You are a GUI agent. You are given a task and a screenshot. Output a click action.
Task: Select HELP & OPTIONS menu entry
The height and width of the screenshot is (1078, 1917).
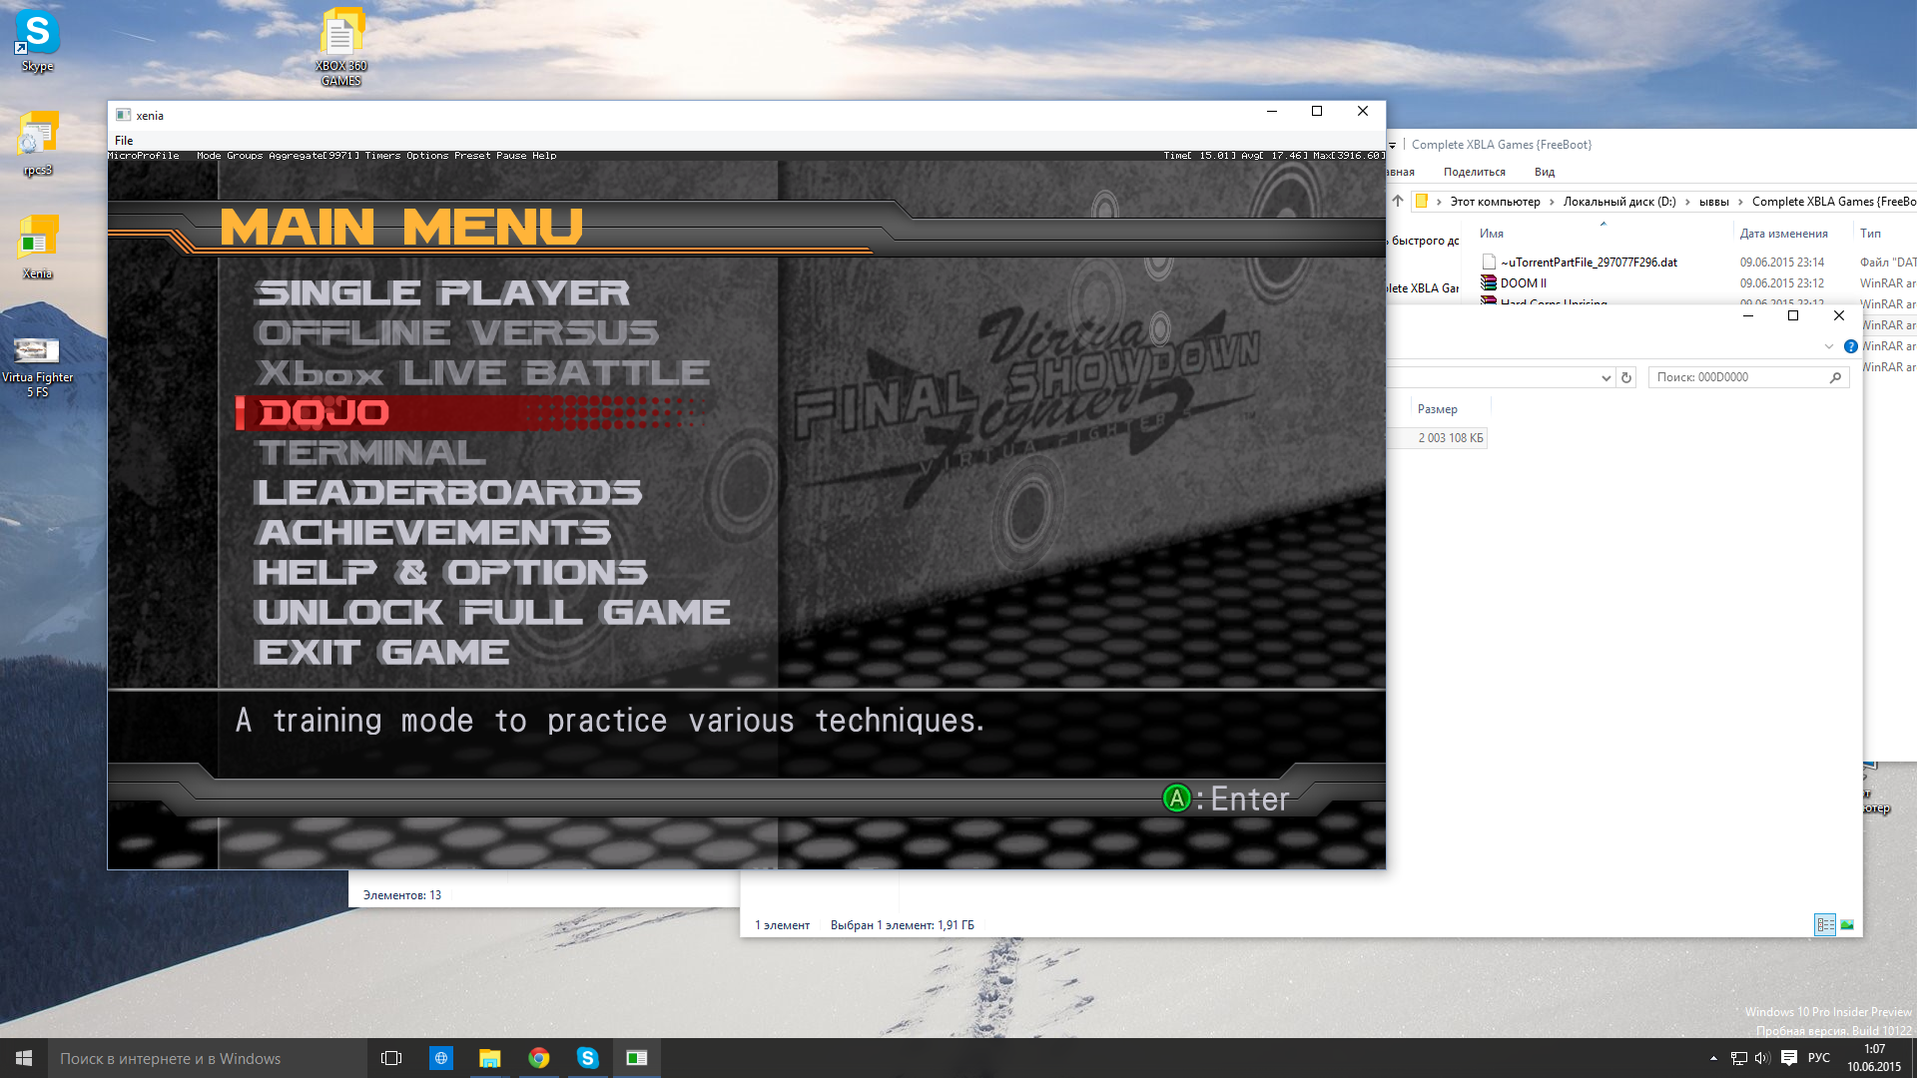tap(451, 572)
